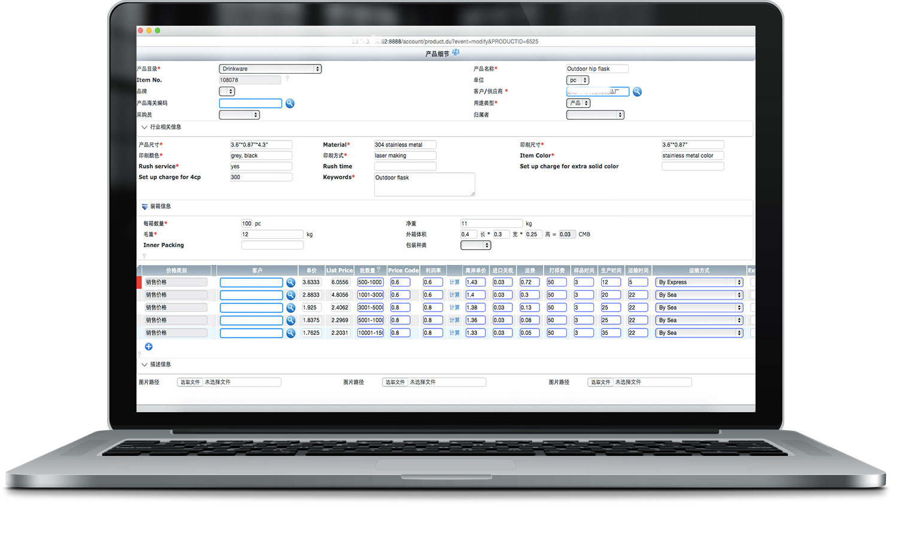Collapse the 描述信息 section

(144, 365)
